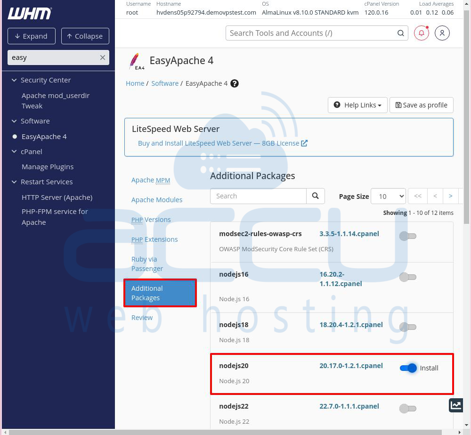Open the statistics chart icon at bottom right
The width and height of the screenshot is (471, 435).
click(455, 405)
